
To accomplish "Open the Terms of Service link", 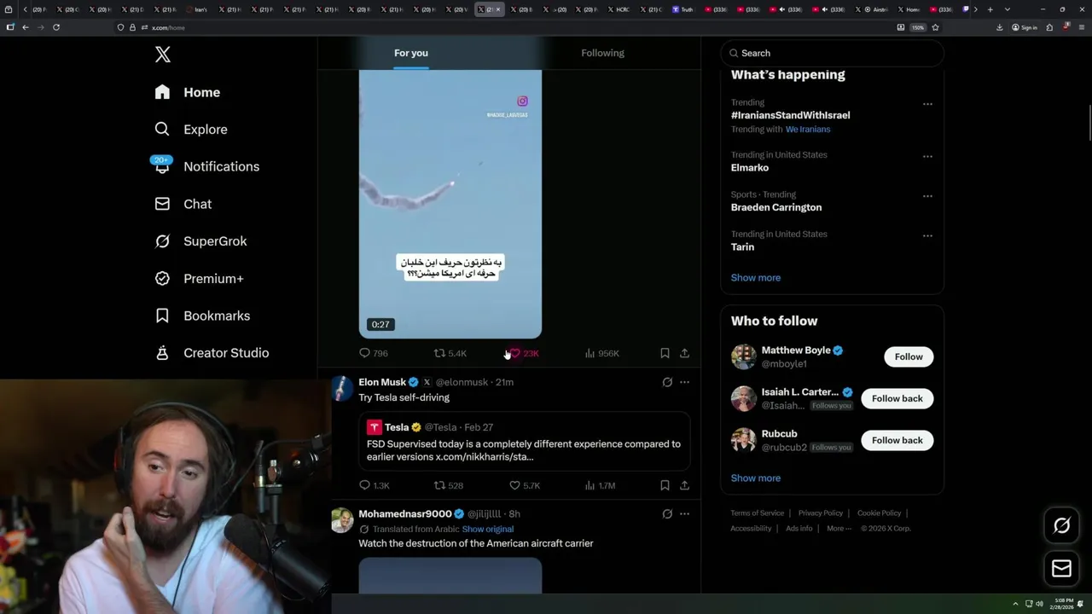I will (x=757, y=513).
